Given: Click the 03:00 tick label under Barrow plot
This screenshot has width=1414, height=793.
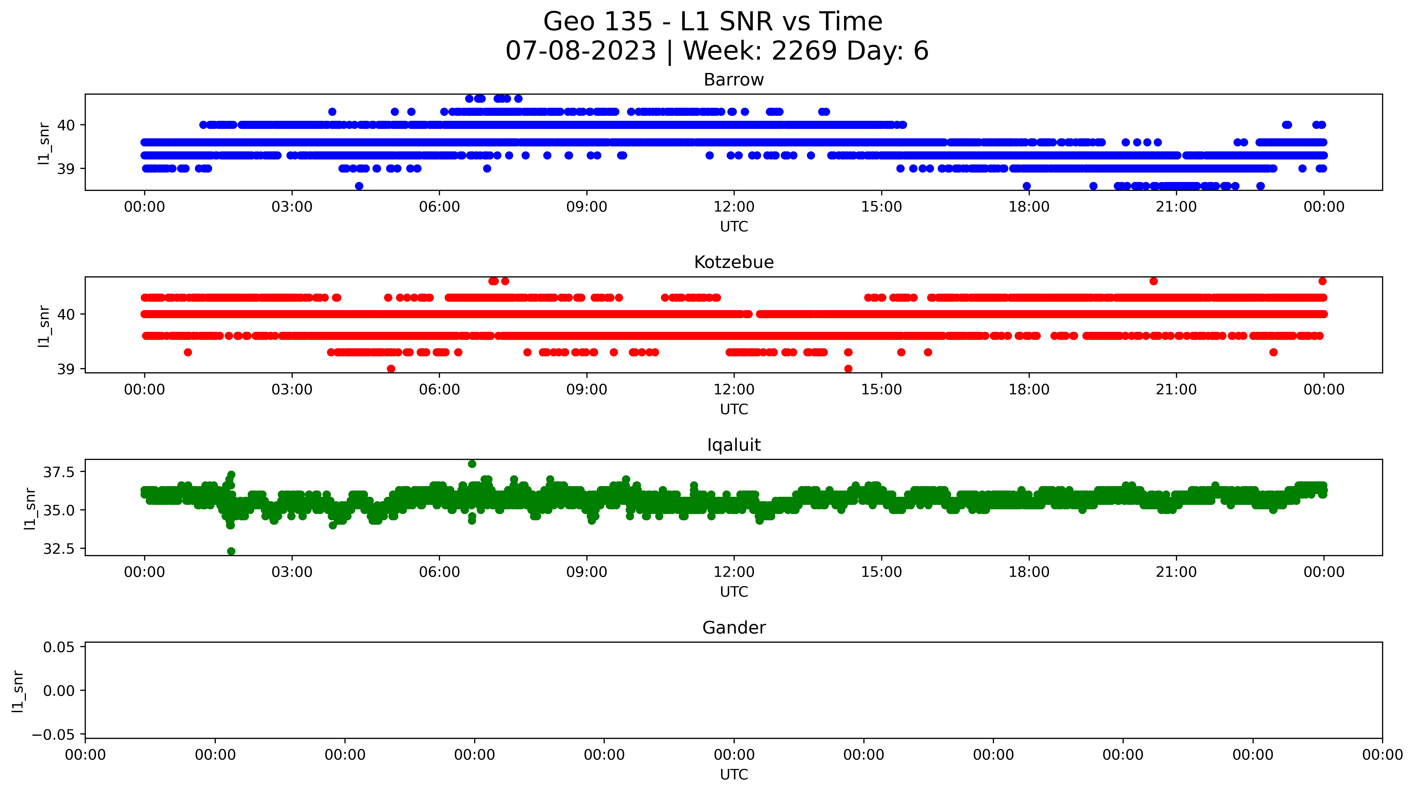Looking at the screenshot, I should point(291,207).
